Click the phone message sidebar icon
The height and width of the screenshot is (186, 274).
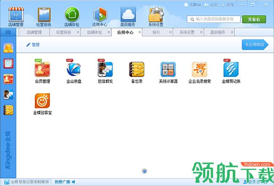coord(8,95)
